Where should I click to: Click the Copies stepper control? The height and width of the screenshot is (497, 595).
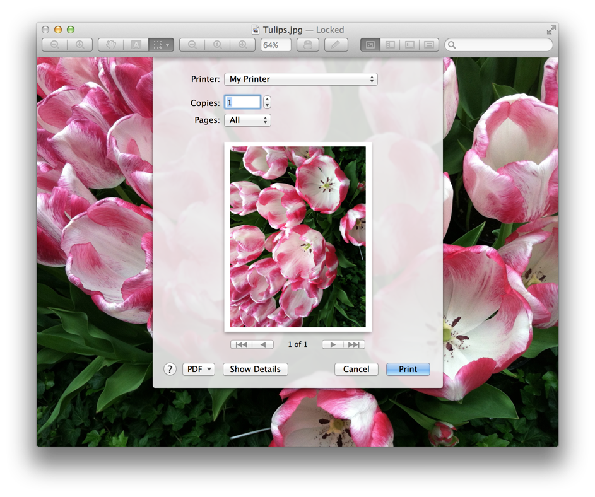(267, 102)
